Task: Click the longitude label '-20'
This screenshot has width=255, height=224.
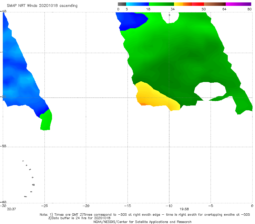Action: coord(86,206)
